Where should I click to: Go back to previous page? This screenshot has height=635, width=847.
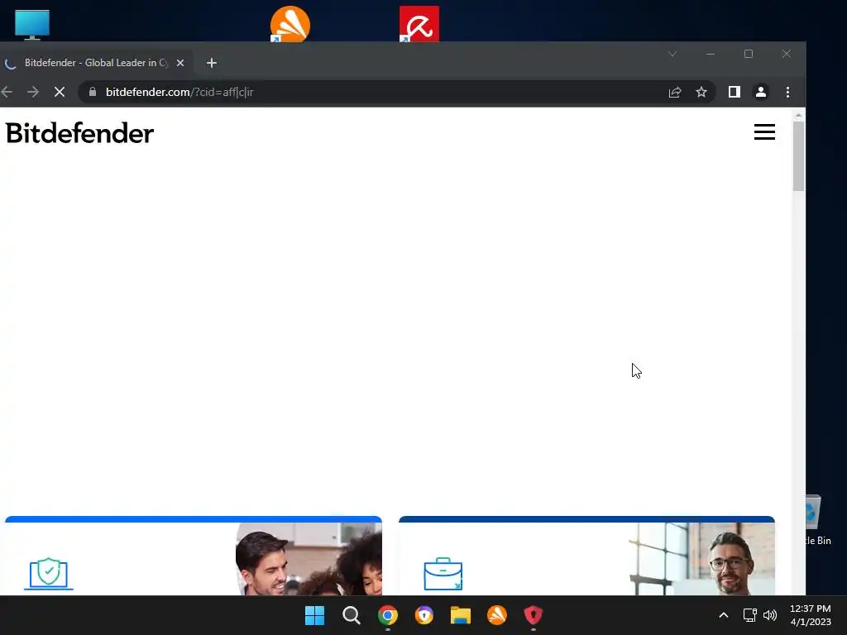tap(7, 93)
